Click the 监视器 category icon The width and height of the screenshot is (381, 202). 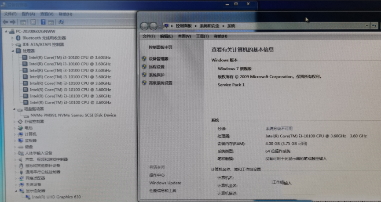[21, 141]
